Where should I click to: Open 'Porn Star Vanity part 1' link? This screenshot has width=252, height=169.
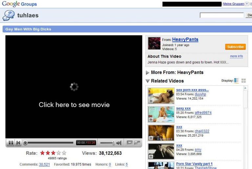point(194,164)
